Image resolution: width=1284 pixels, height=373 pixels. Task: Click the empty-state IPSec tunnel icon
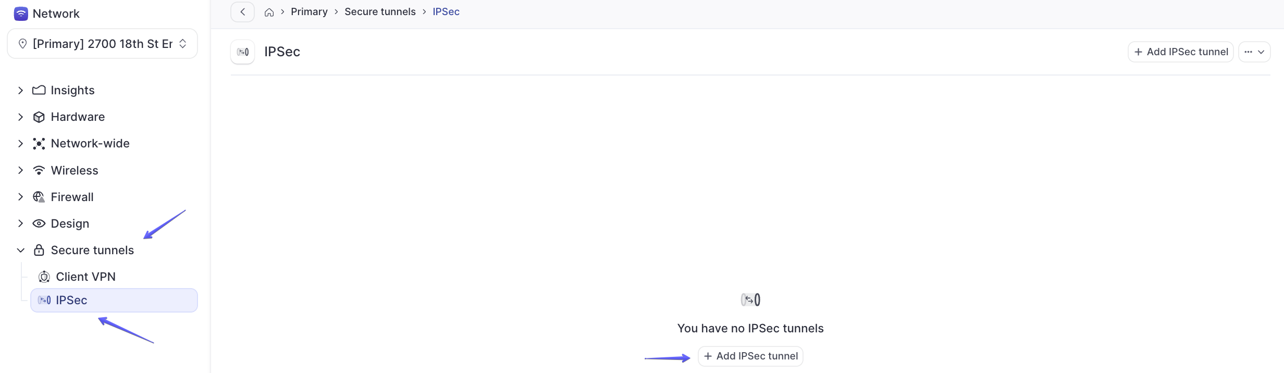point(750,300)
